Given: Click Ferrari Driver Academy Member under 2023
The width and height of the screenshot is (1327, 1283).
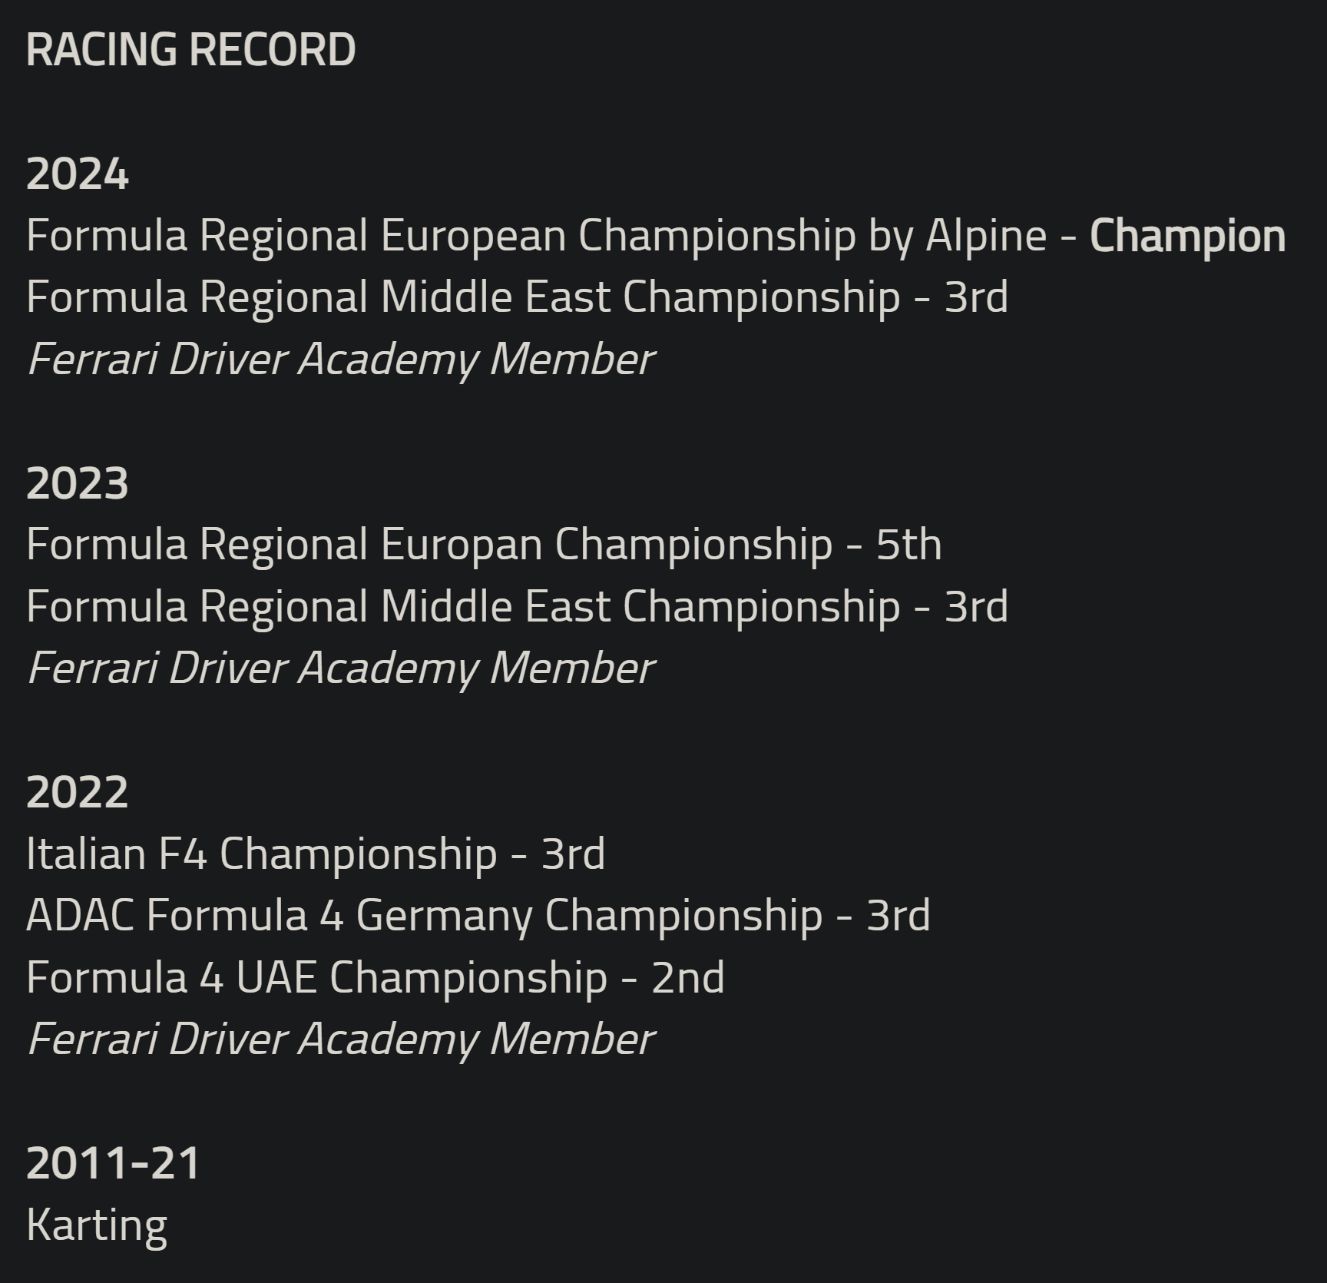Looking at the screenshot, I should coord(340,668).
